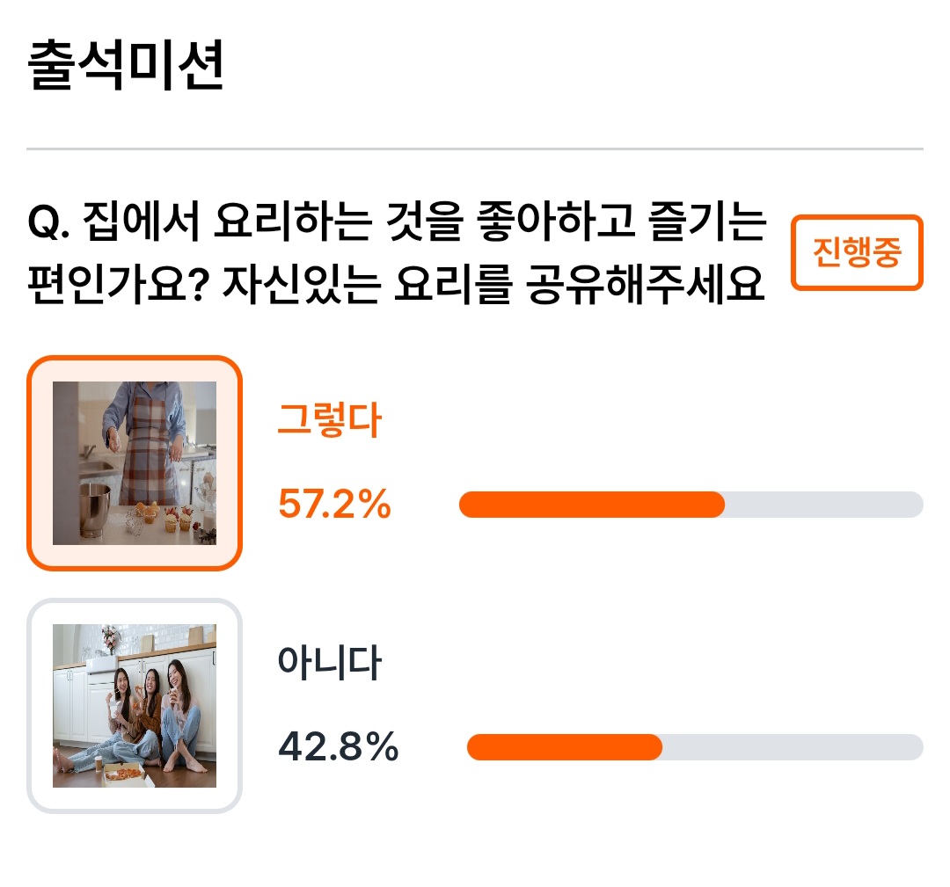Click the metal mixer bowl in cooking photo
The height and width of the screenshot is (887, 950).
coord(95,511)
